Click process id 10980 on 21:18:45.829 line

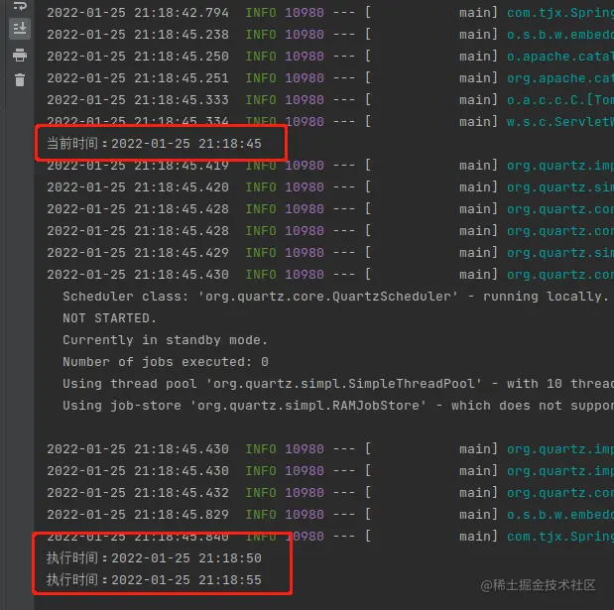click(305, 515)
